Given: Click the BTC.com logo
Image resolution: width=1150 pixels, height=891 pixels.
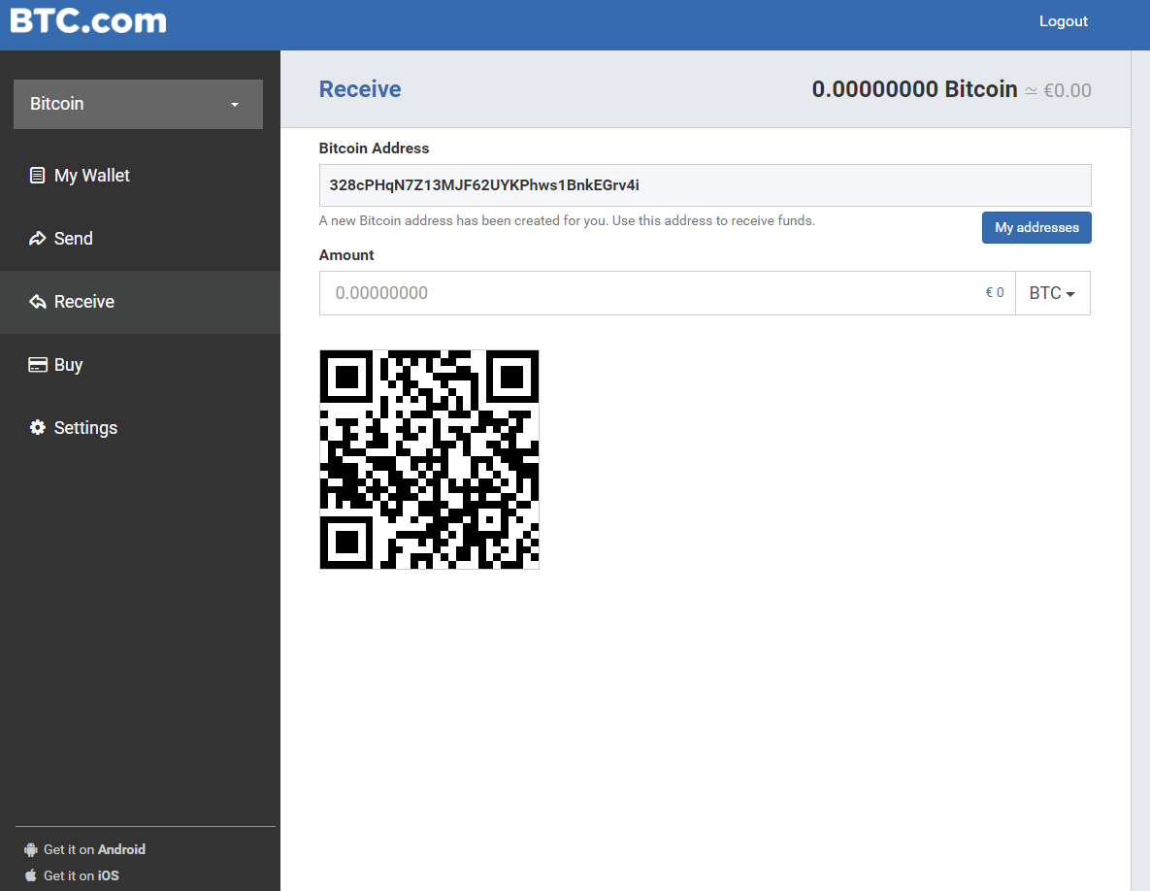Looking at the screenshot, I should click(88, 20).
